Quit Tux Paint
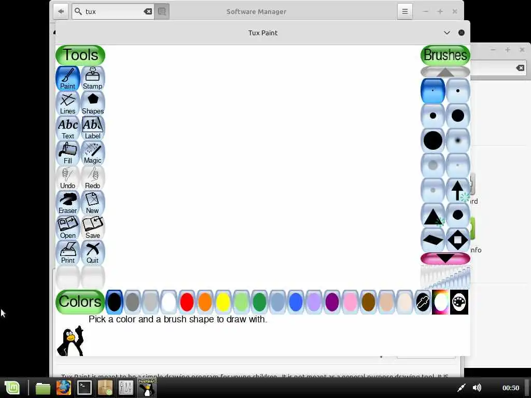Screen dimensions: 531x398 93,252
